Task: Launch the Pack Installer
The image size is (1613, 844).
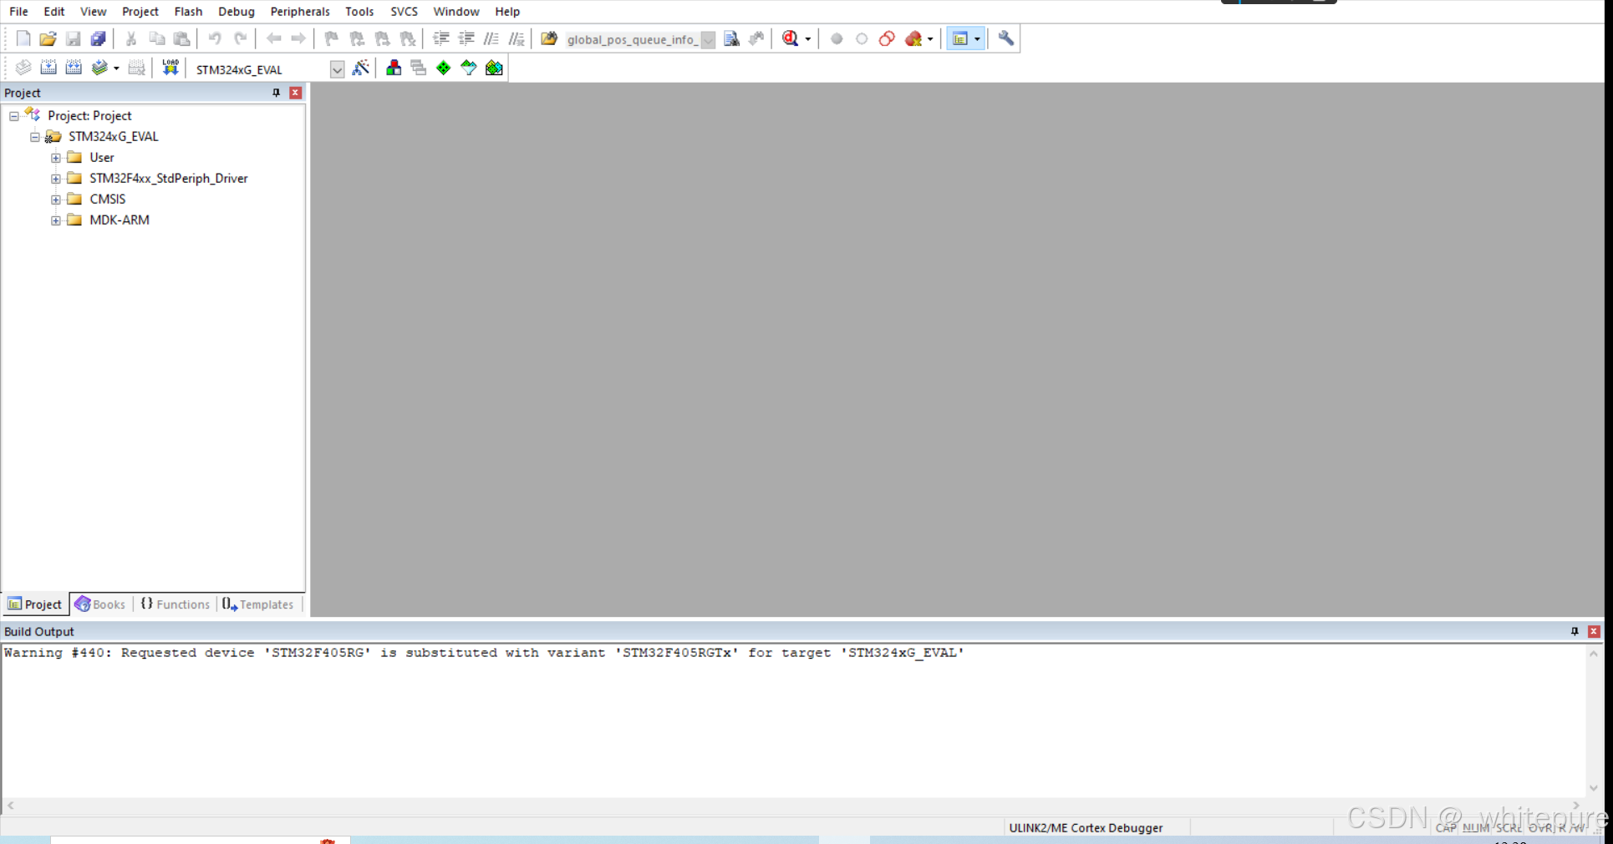Action: point(494,68)
